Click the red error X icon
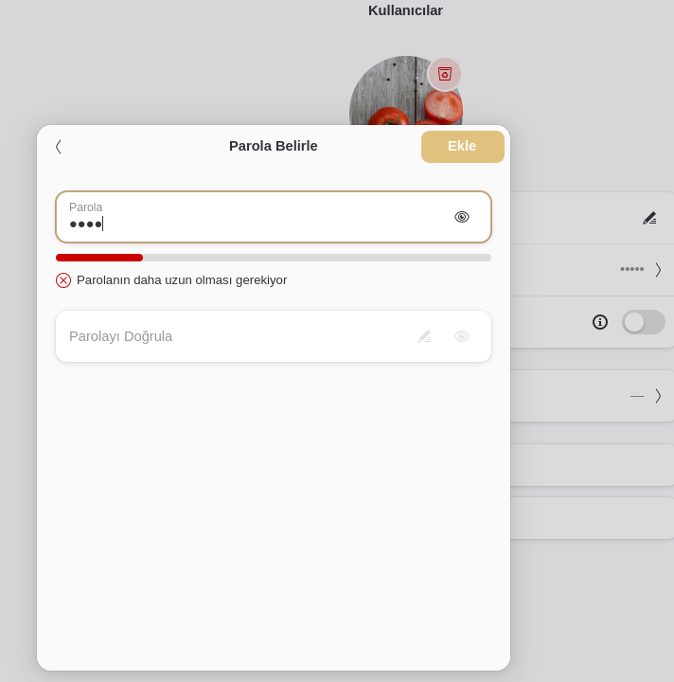This screenshot has width=674, height=682. 63,280
